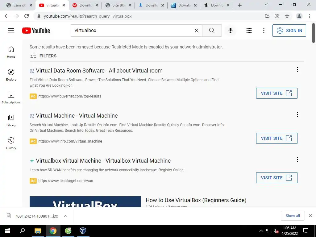Click https://www.buyernet.com/top-results URL text

click(x=70, y=96)
